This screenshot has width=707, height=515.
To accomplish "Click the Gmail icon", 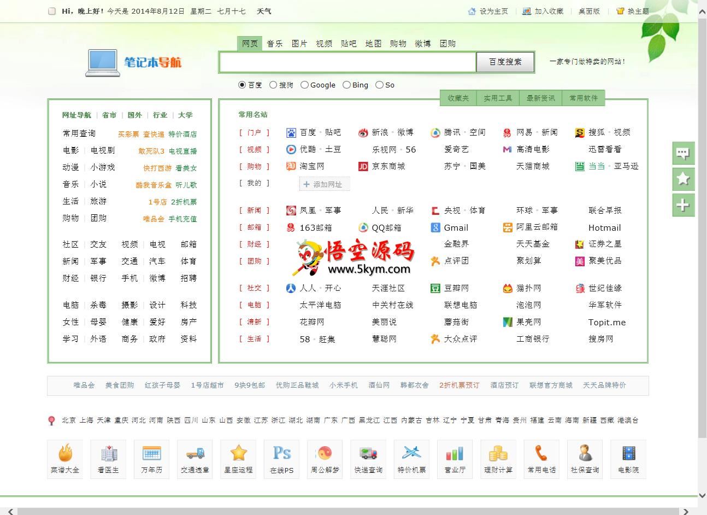I will (435, 227).
